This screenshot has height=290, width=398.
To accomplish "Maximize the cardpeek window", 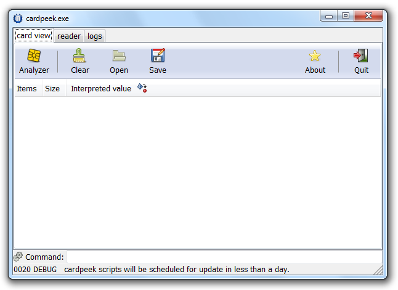I will point(345,16).
